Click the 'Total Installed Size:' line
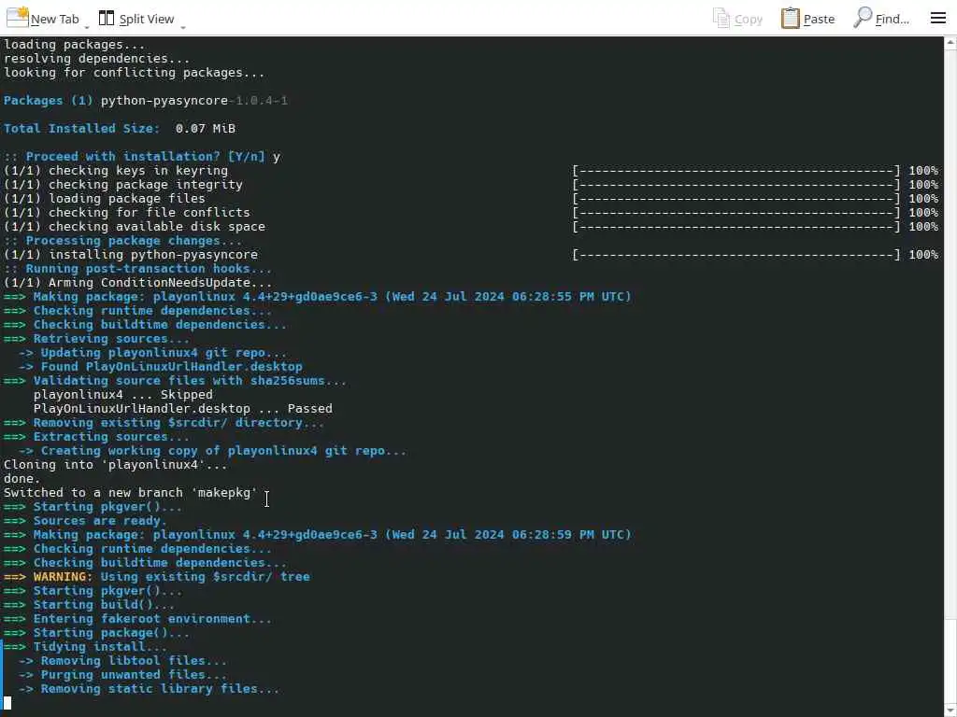Viewport: 957px width, 717px height. tap(120, 129)
